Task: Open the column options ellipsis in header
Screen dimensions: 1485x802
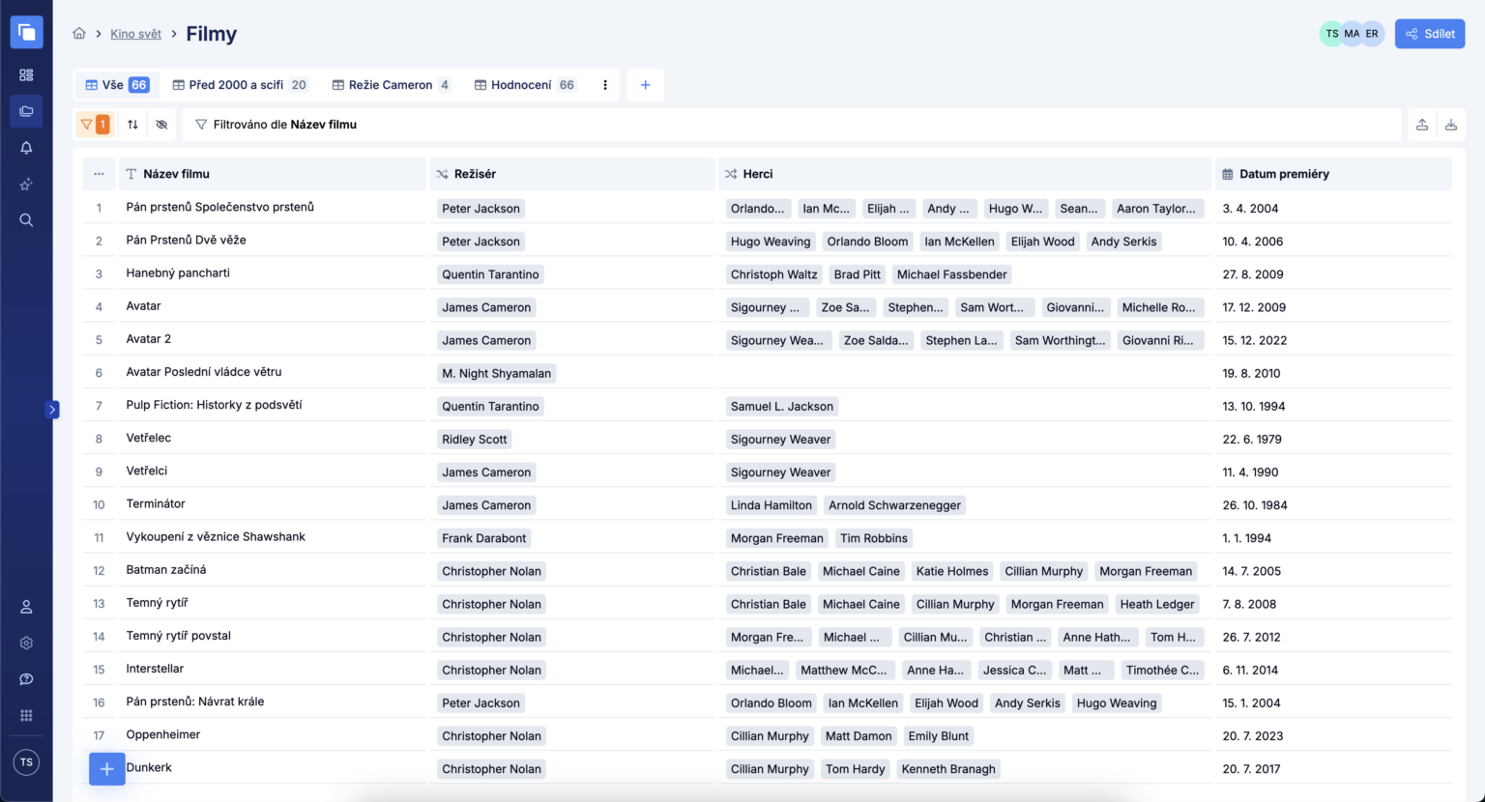Action: (99, 174)
